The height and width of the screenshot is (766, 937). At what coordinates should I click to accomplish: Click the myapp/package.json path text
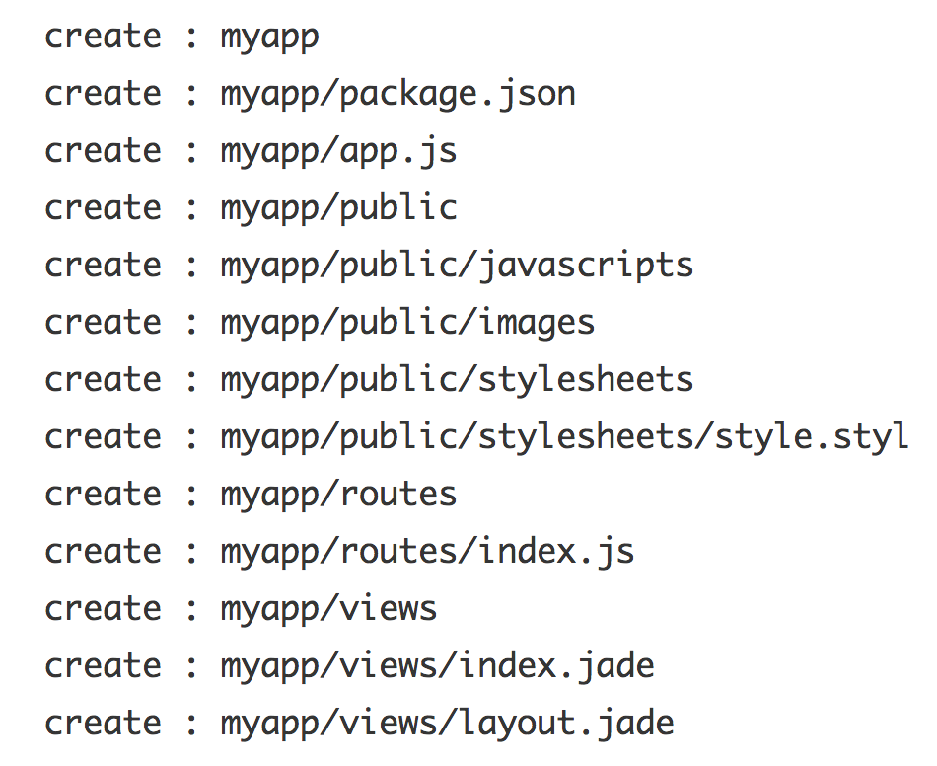[398, 95]
